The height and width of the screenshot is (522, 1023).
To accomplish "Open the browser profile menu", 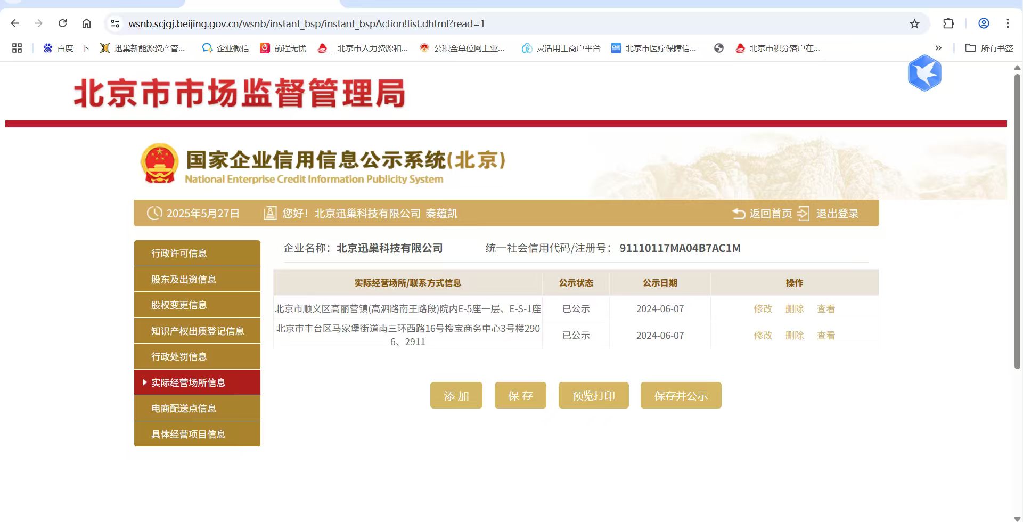I will point(984,23).
